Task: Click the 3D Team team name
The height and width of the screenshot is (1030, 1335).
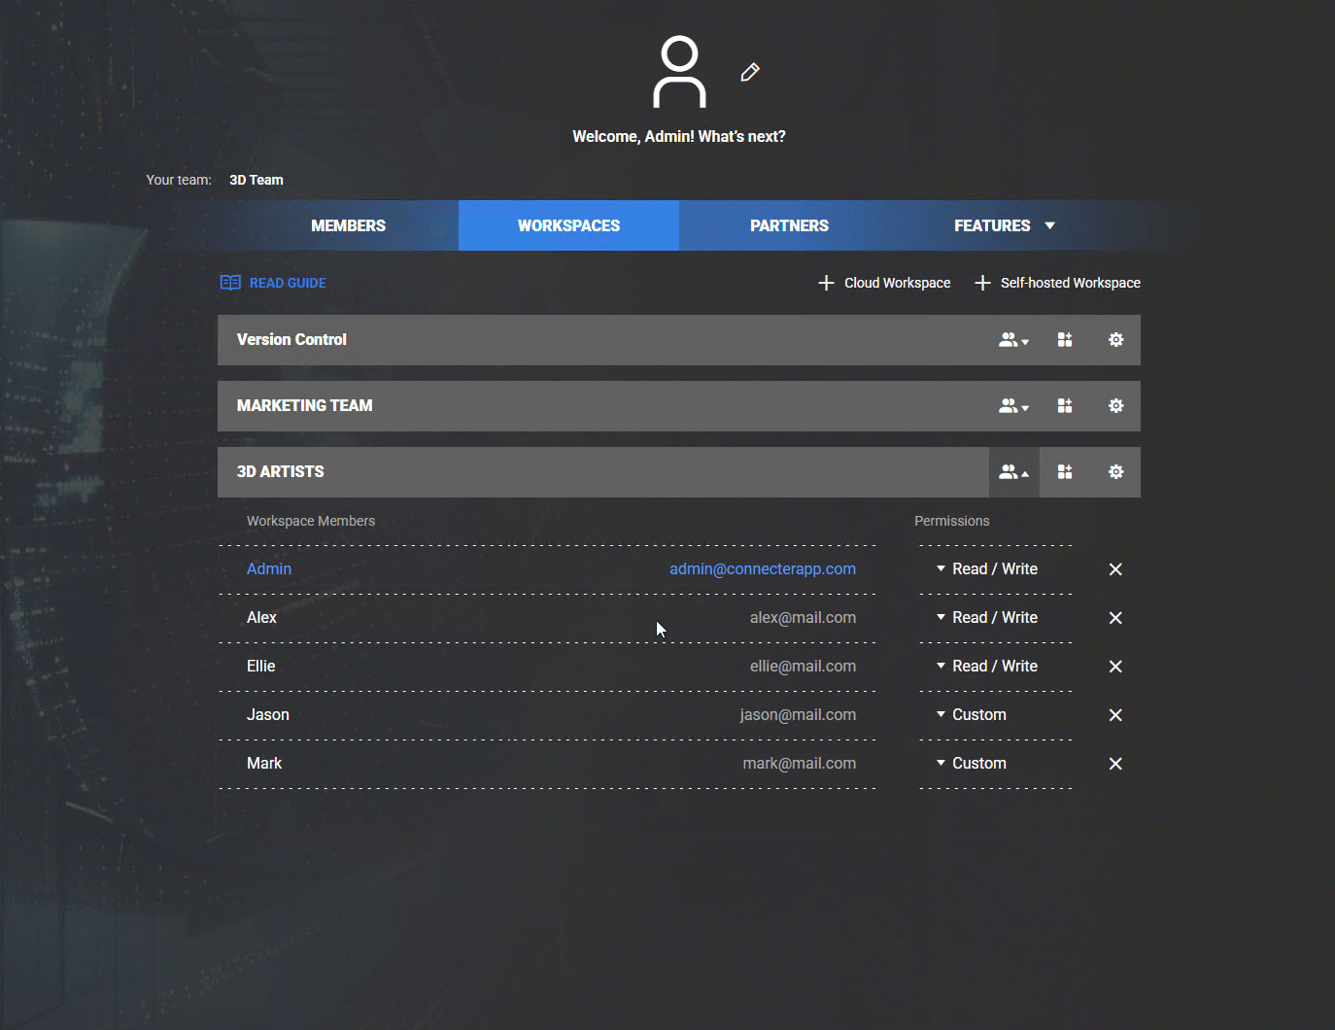Action: (x=257, y=180)
